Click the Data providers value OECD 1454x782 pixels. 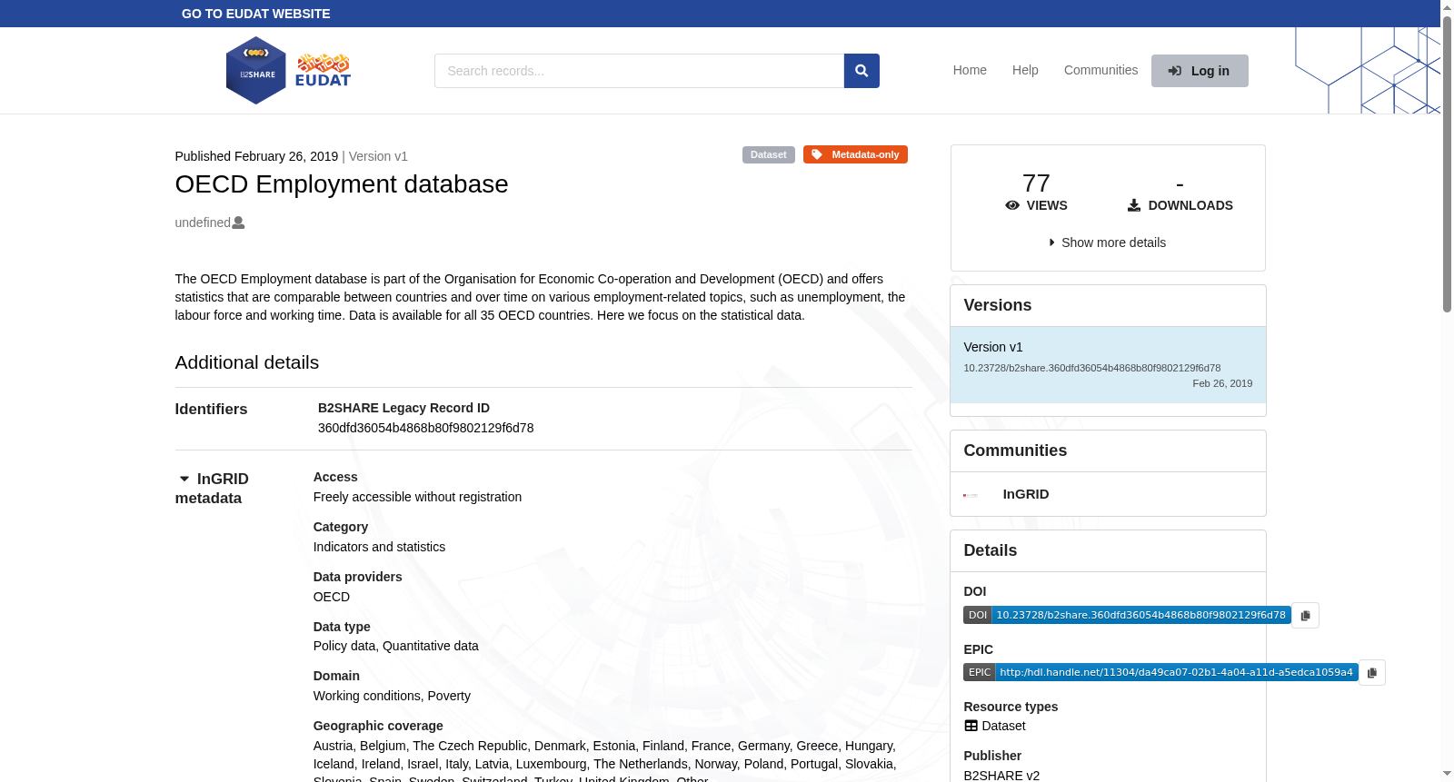coord(332,597)
